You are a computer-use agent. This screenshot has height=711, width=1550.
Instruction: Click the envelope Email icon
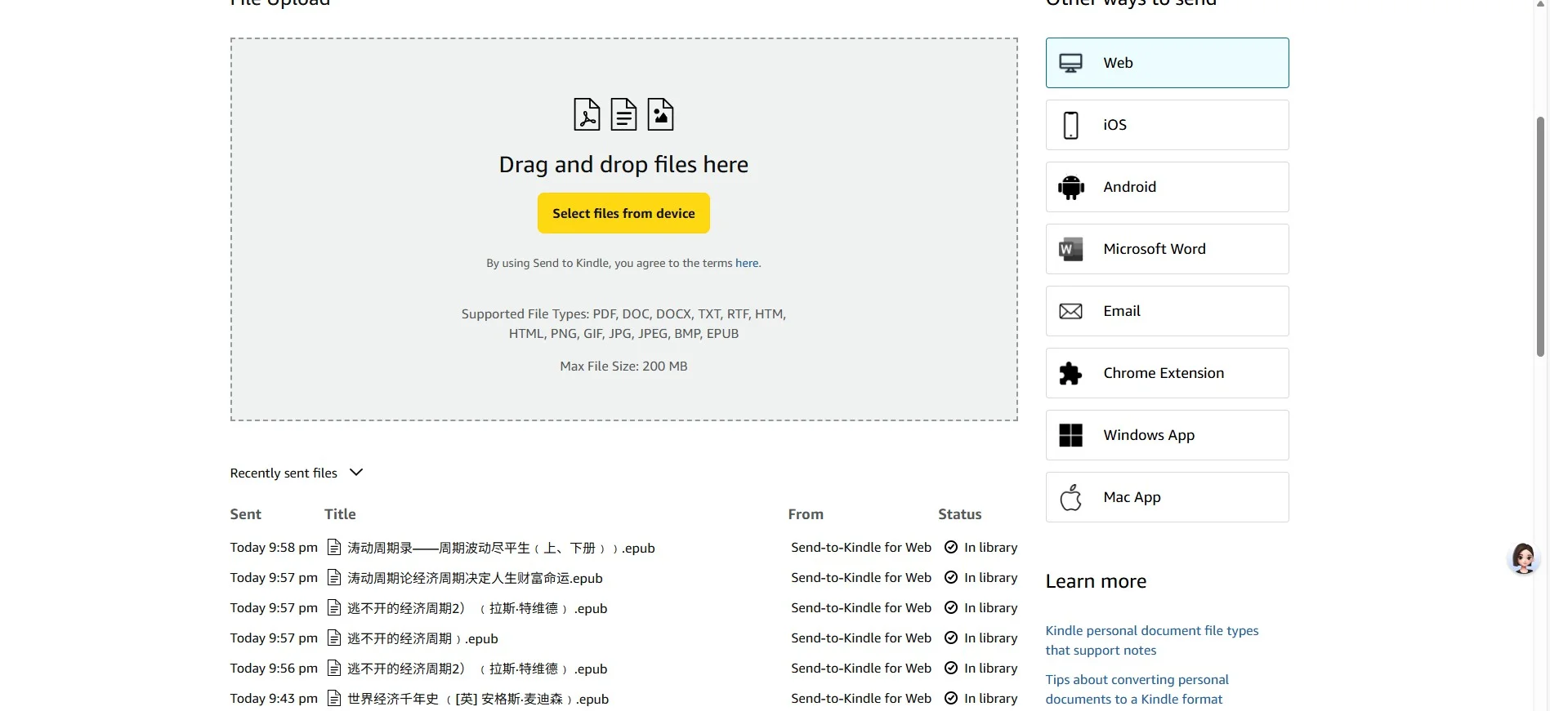1070,311
